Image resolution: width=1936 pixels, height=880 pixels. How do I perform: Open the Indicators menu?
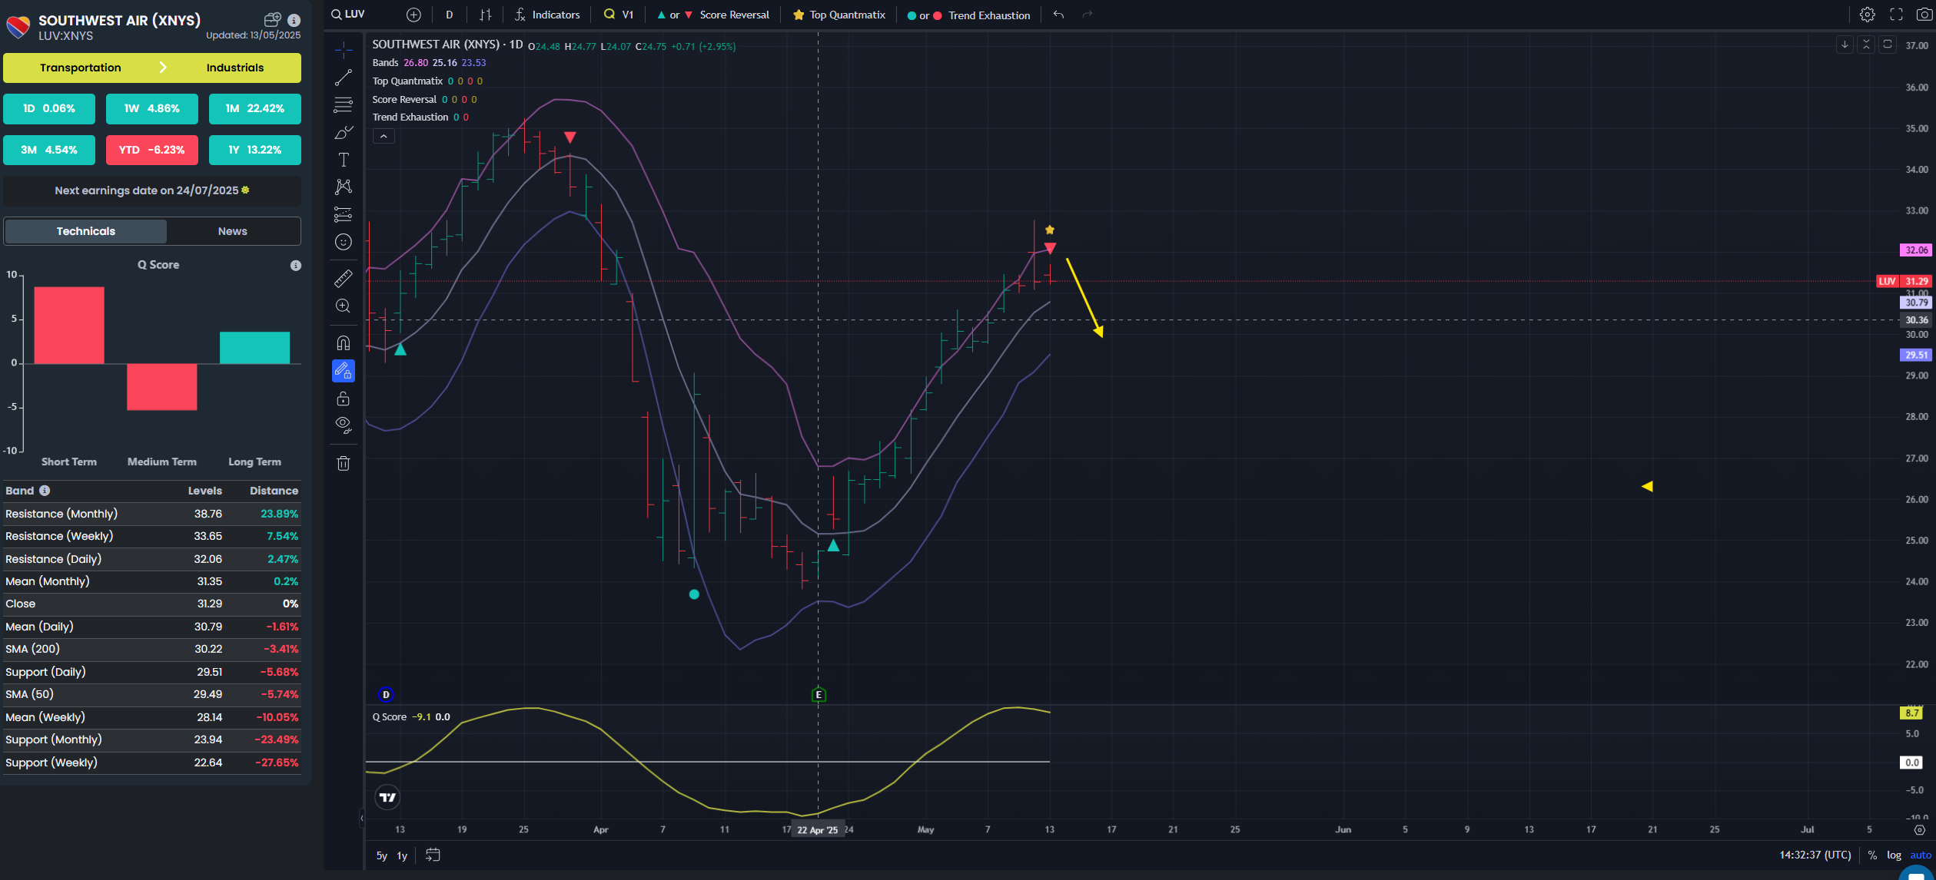546,15
